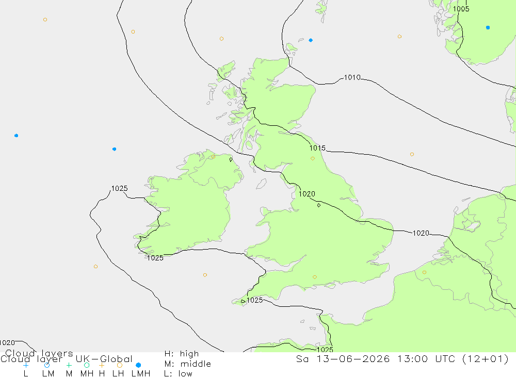516x378 pixels.
Task: Click the green plus M legend symbol
Action: click(x=69, y=365)
